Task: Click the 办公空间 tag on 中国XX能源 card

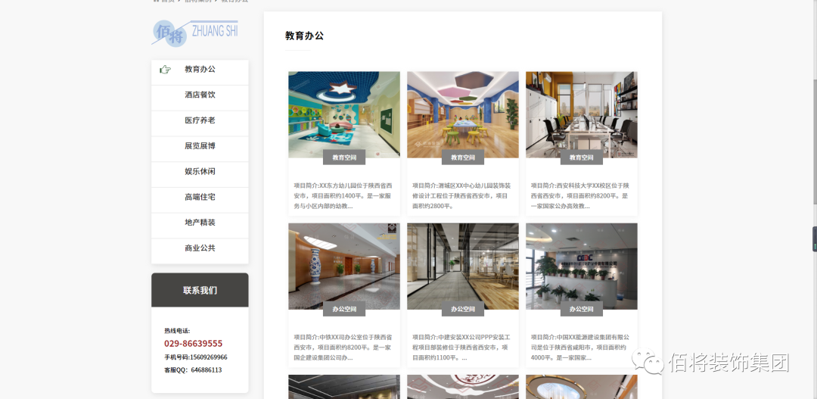Action: (582, 310)
